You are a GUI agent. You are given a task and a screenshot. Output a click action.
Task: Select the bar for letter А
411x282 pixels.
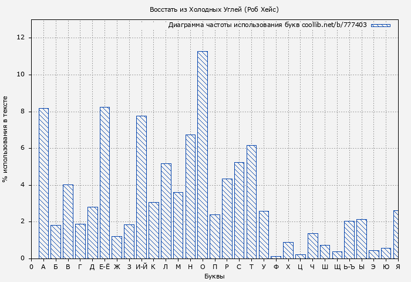[43, 183]
